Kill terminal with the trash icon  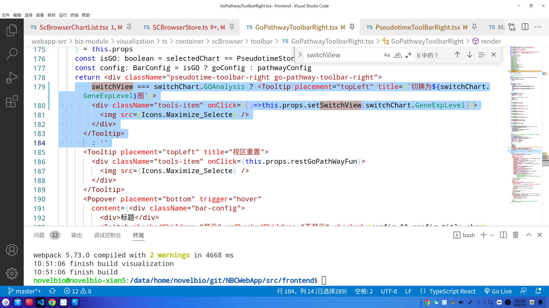point(515,235)
